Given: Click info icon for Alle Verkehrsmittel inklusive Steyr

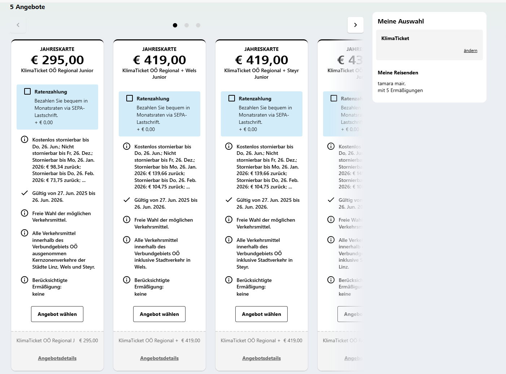Looking at the screenshot, I should coord(229,240).
